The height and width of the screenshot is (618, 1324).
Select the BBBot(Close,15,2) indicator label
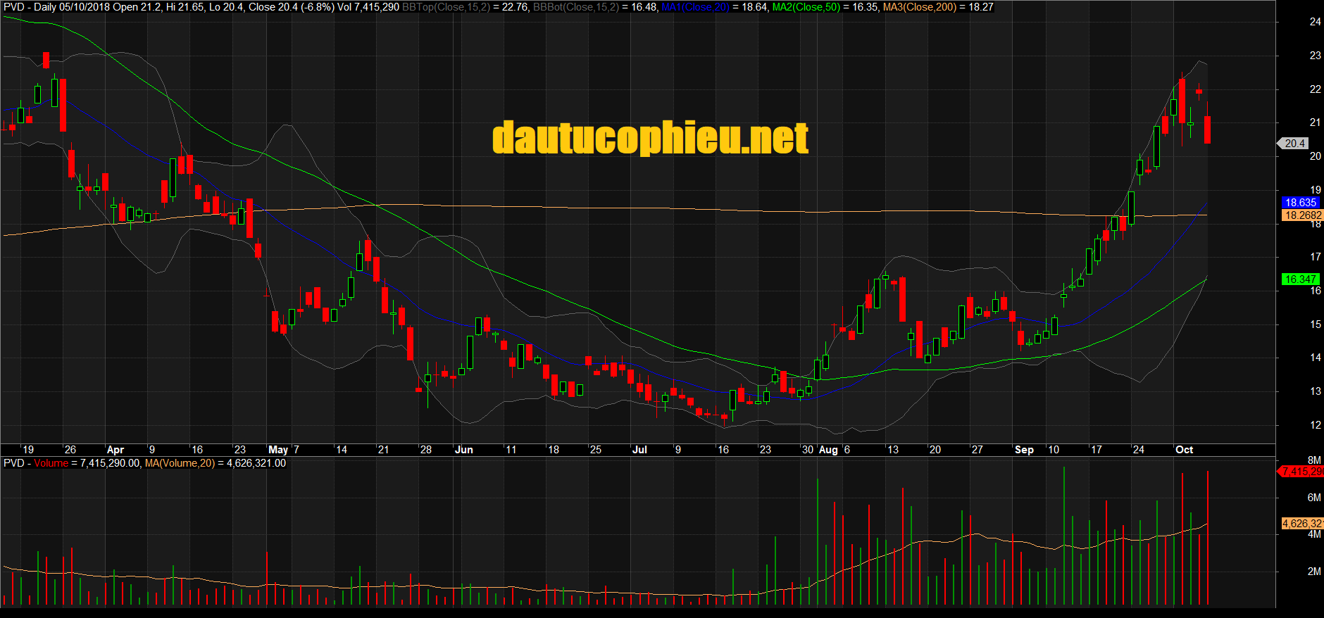tap(577, 7)
